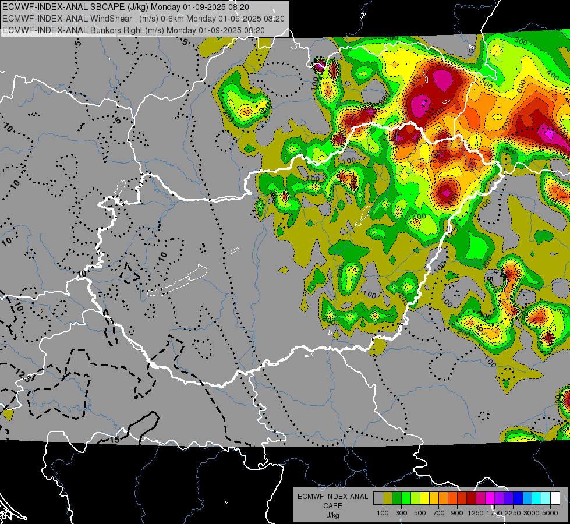Click the pink-magenta legend swatch after 1250
570x524 pixels.
click(480, 498)
